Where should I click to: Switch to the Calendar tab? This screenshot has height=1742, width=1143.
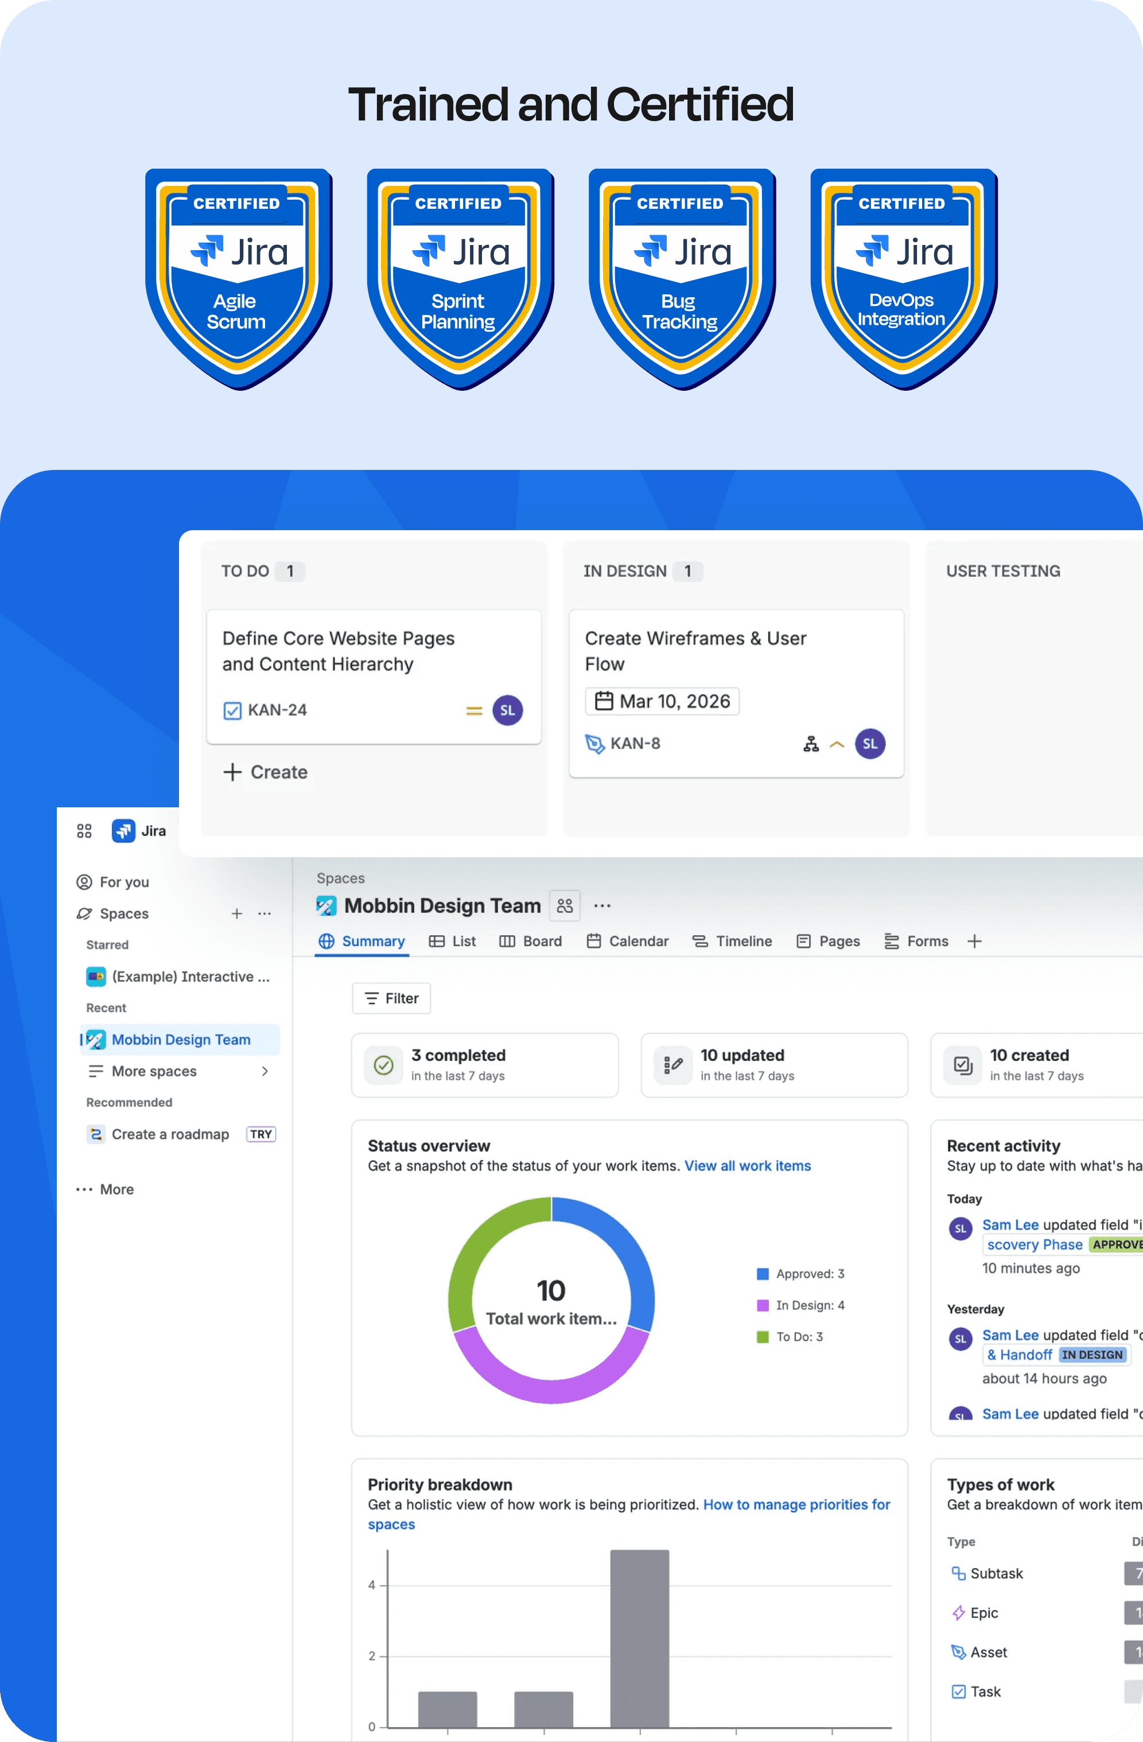point(628,941)
